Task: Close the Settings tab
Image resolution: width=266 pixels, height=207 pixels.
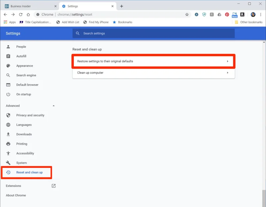Action: 112,6
